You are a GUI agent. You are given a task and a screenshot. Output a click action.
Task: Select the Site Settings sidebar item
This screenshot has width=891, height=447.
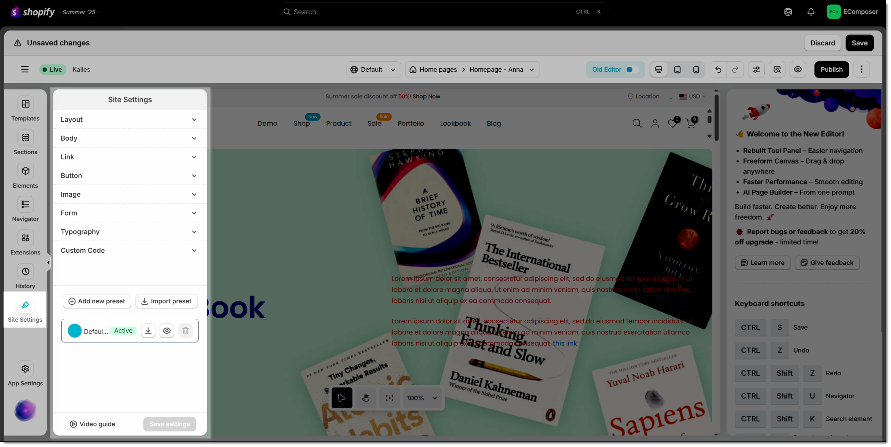coord(25,310)
